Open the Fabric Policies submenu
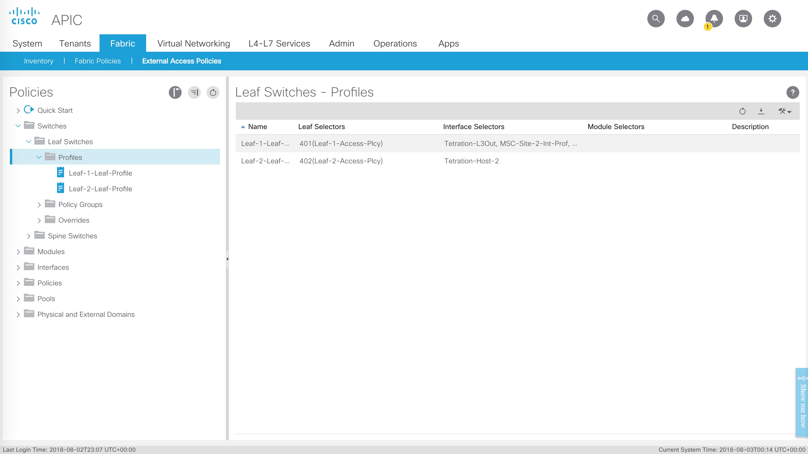This screenshot has width=808, height=454. point(98,61)
